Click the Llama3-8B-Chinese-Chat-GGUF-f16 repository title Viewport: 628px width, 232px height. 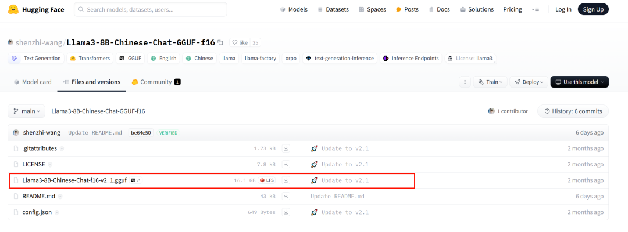coord(141,42)
